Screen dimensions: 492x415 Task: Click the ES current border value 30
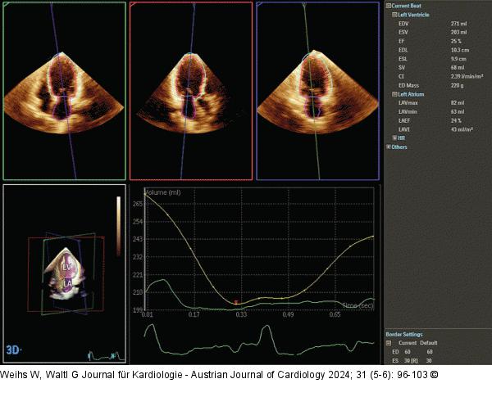[x=406, y=359]
